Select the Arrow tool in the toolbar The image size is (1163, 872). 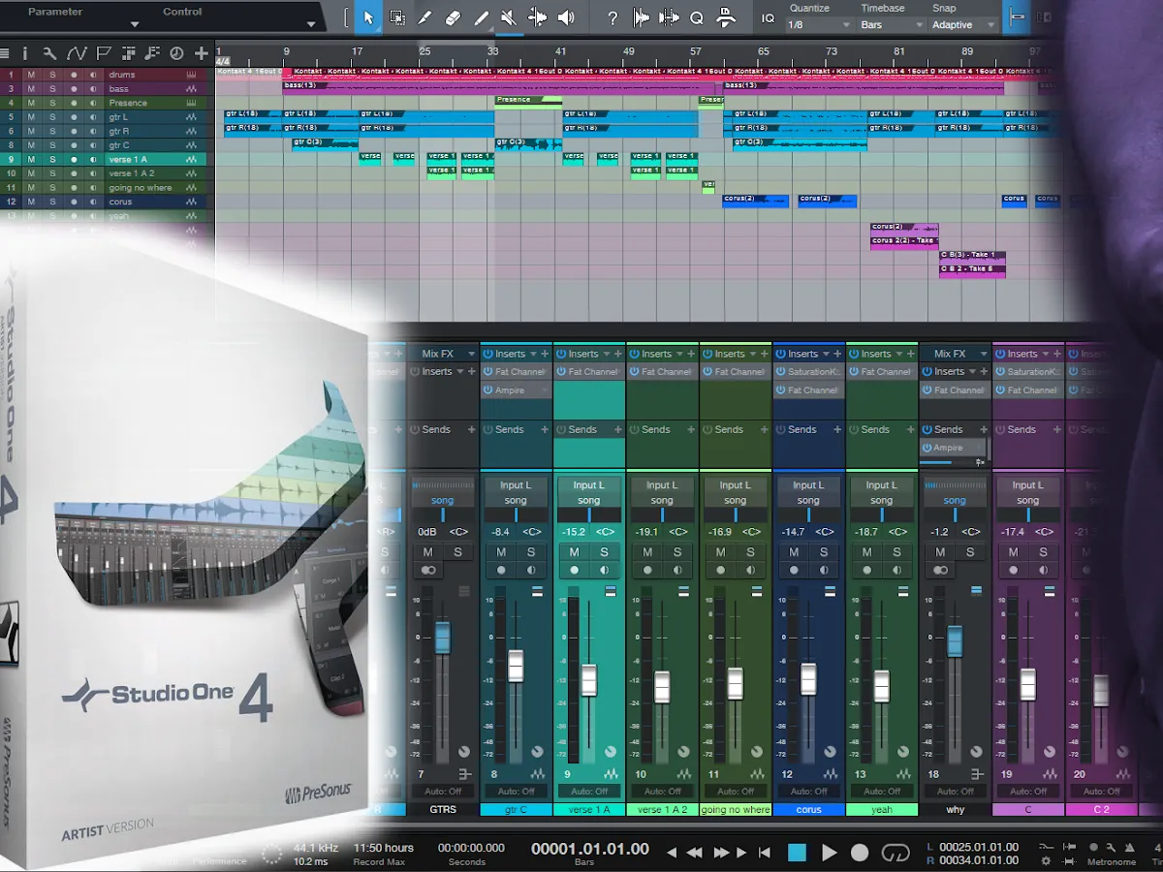point(368,17)
